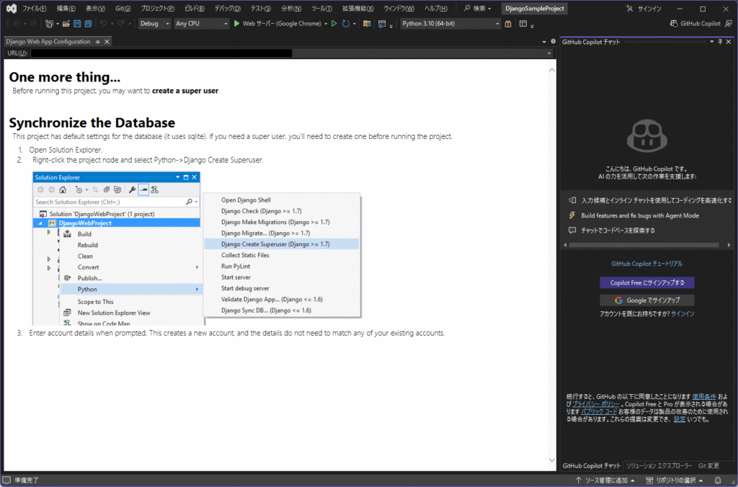Start without debugging using hollow green arrow

click(x=334, y=24)
